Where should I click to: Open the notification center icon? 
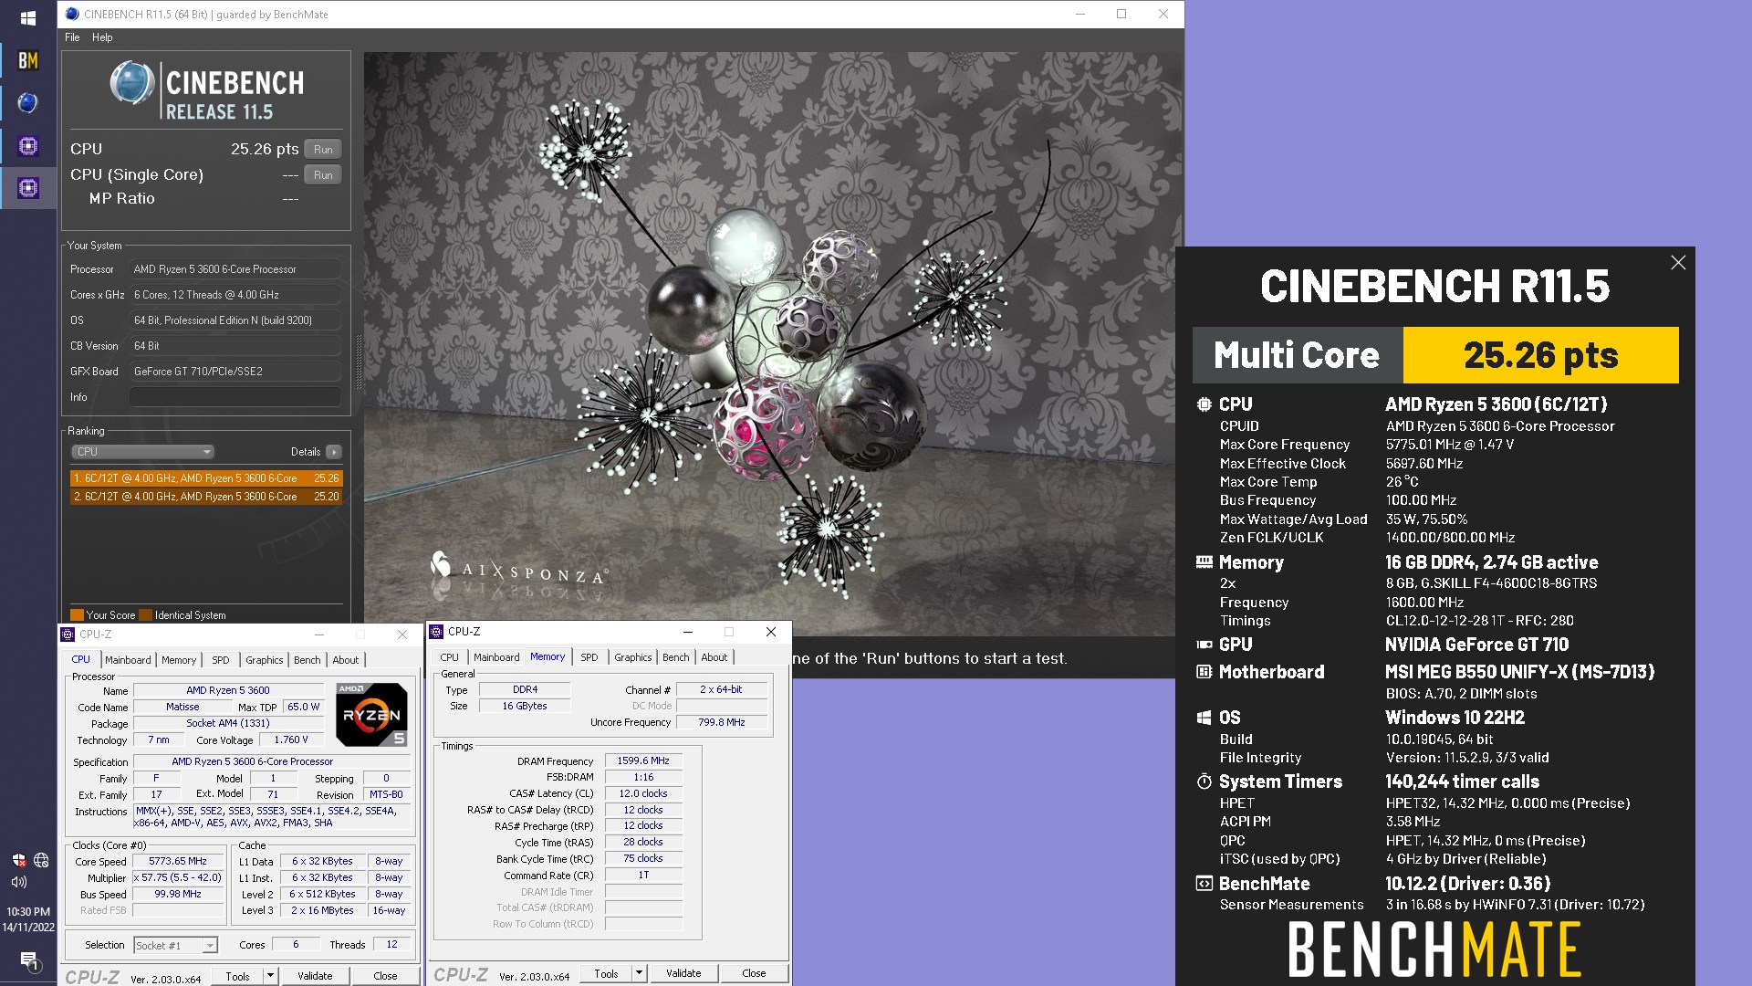tap(28, 960)
